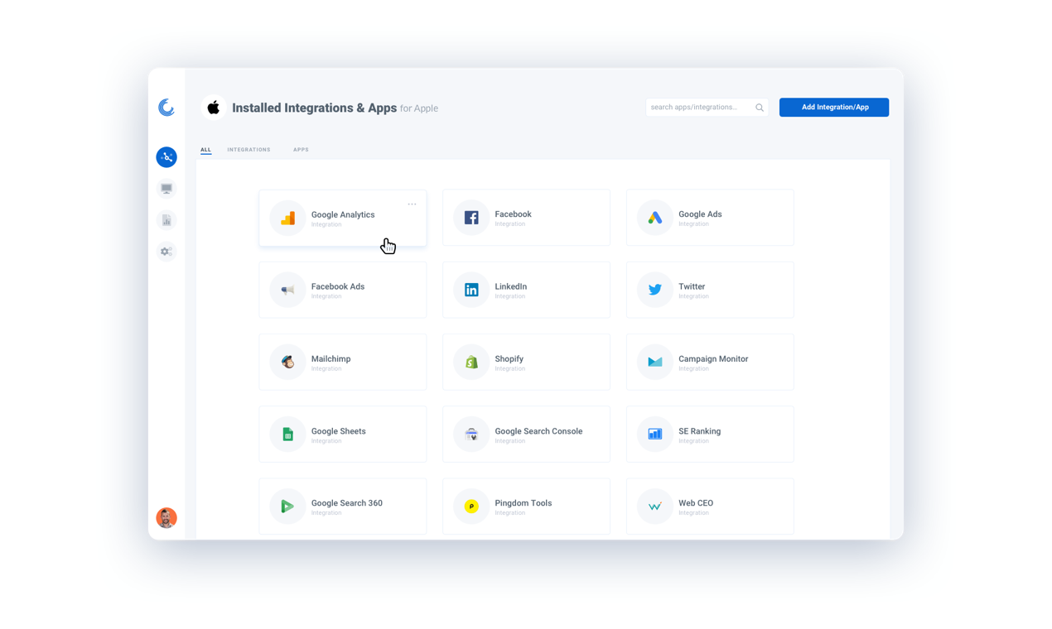This screenshot has height=629, width=1052.
Task: Click the Google Analytics logo icon
Action: coord(287,218)
